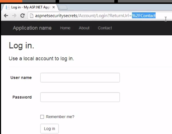Close the Log in browser tab
The image size is (172, 134).
53,7
